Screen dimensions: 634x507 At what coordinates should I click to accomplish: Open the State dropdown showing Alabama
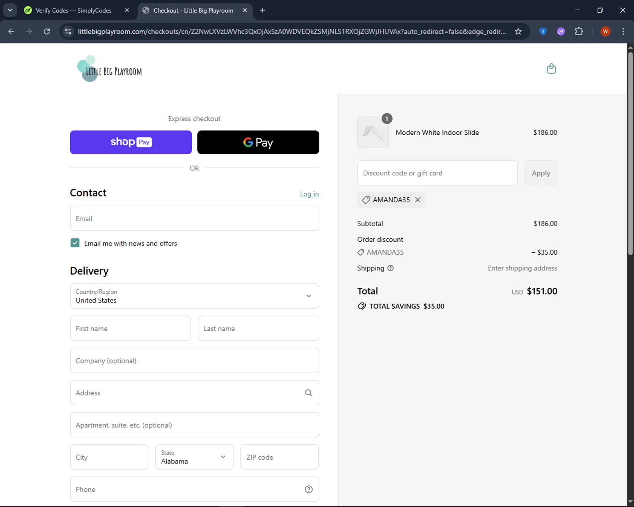pyautogui.click(x=194, y=457)
